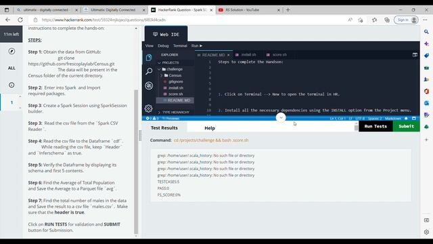
Task: Click the Markdown language mode in status bar
Action: pos(392,119)
